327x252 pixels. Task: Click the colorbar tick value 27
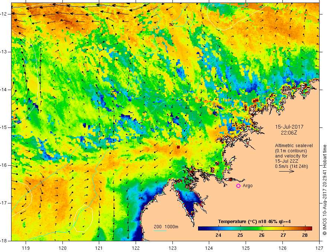point(283,235)
